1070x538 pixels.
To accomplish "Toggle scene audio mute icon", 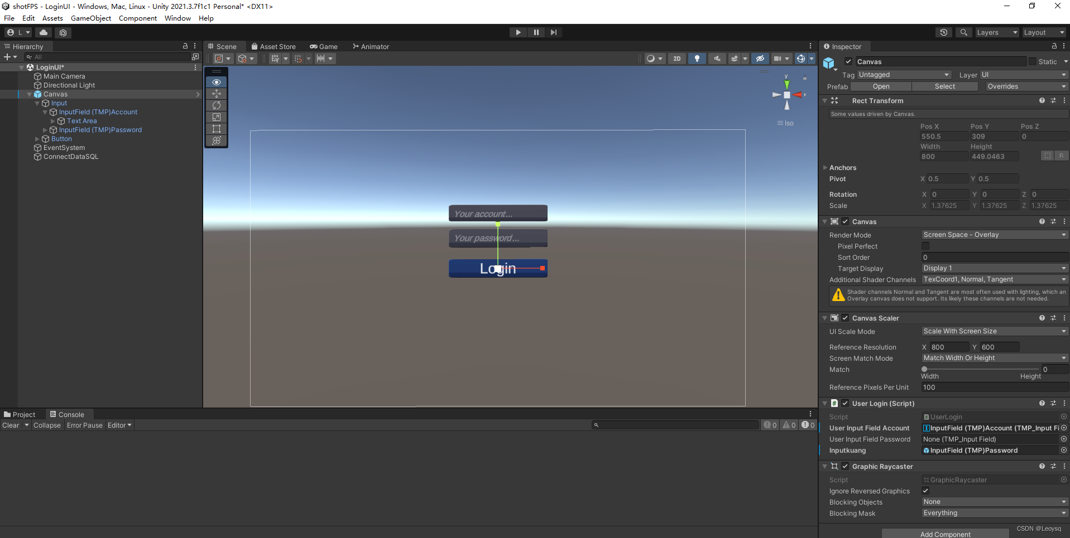I will (717, 59).
